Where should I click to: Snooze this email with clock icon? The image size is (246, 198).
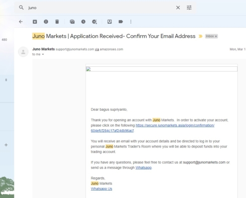(83, 22)
